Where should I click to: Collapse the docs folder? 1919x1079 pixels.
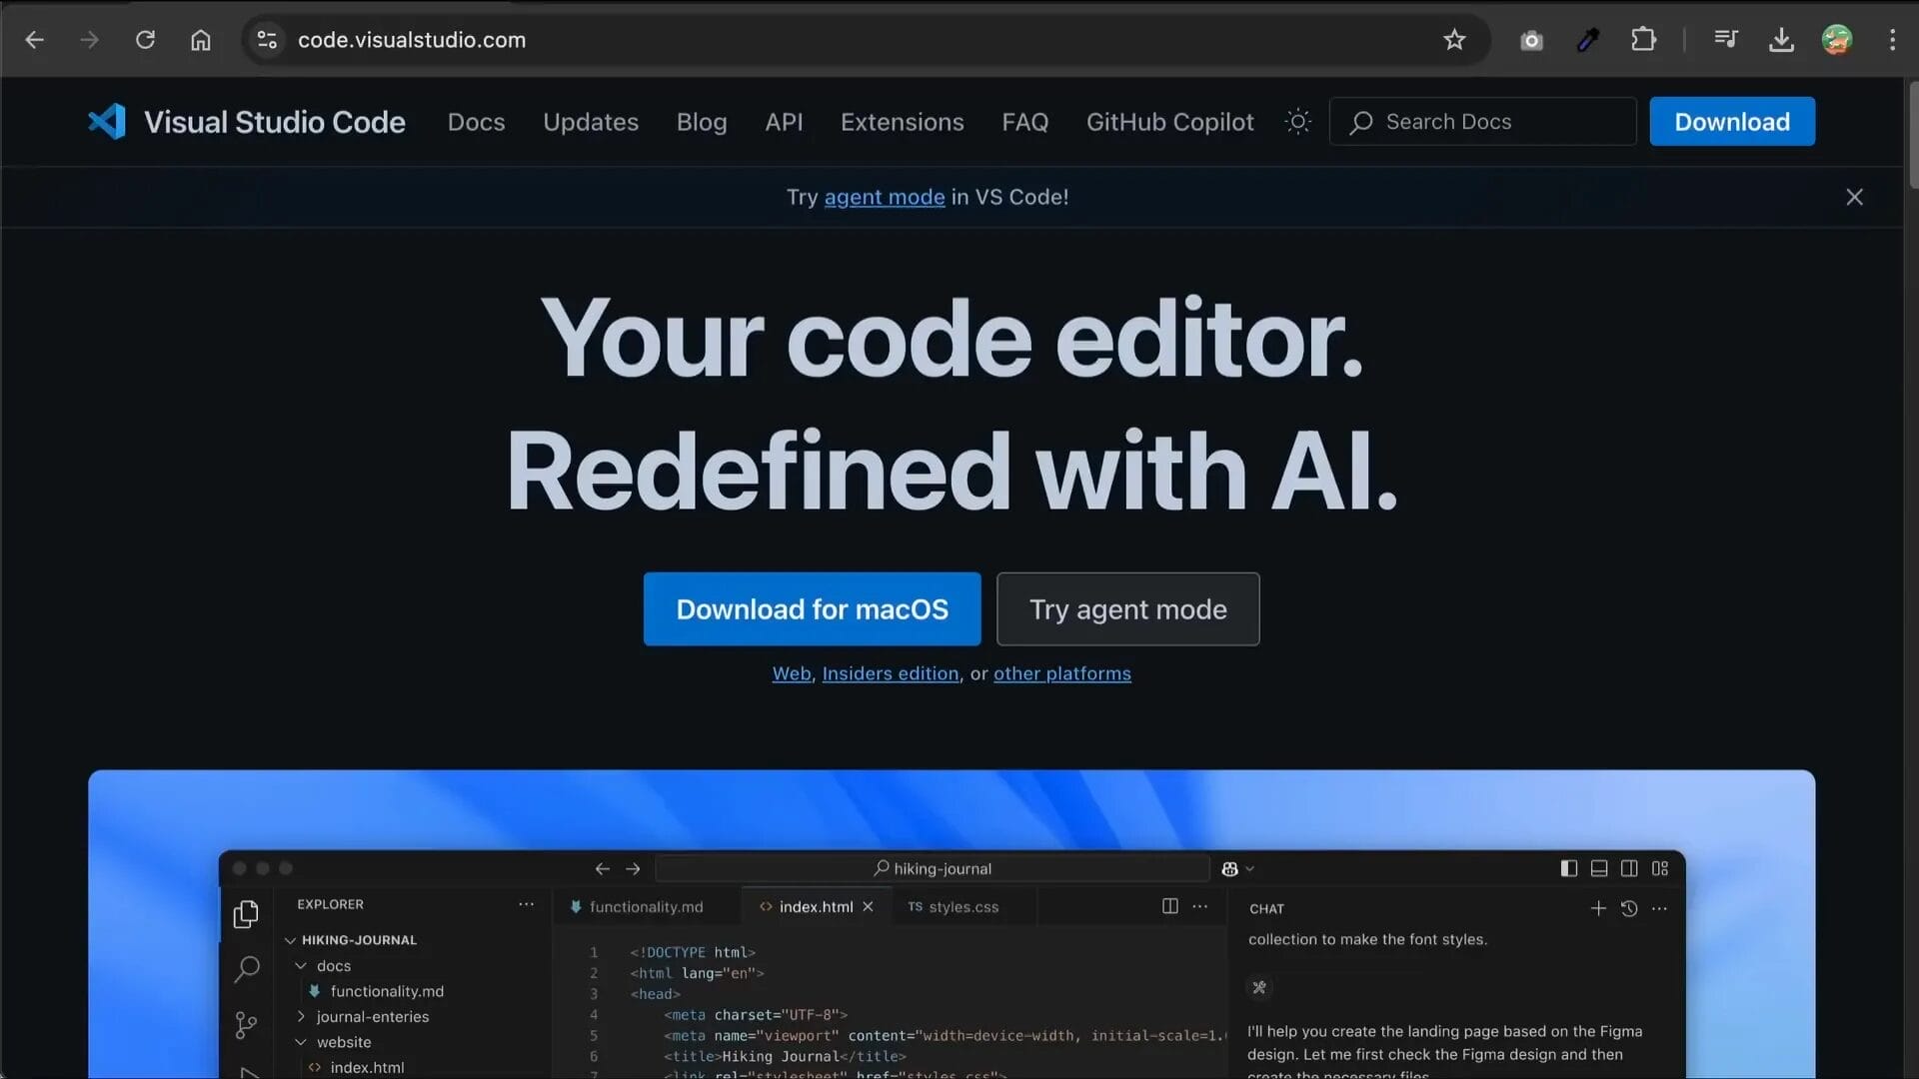(x=300, y=965)
